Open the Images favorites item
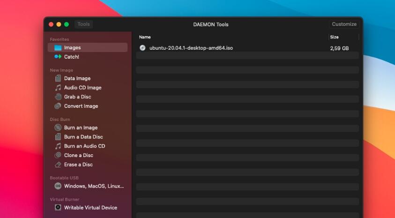Image resolution: width=395 pixels, height=218 pixels. coord(88,47)
